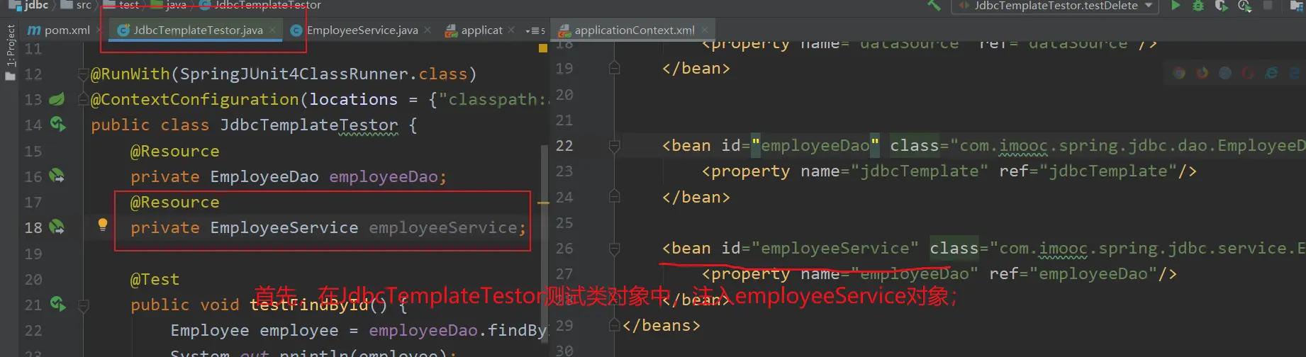Click run test class gutter icon on line 14
This screenshot has height=357, width=1306.
pyautogui.click(x=57, y=125)
